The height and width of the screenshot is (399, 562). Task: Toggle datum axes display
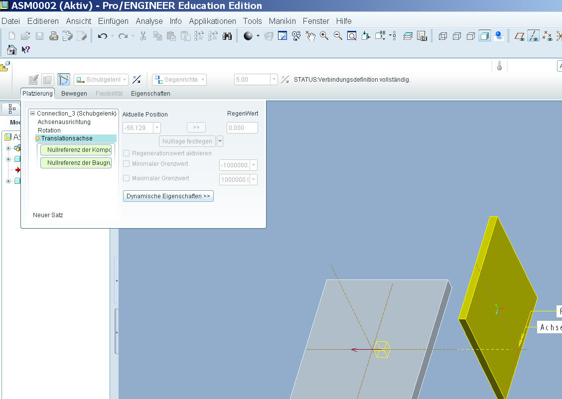tap(533, 36)
